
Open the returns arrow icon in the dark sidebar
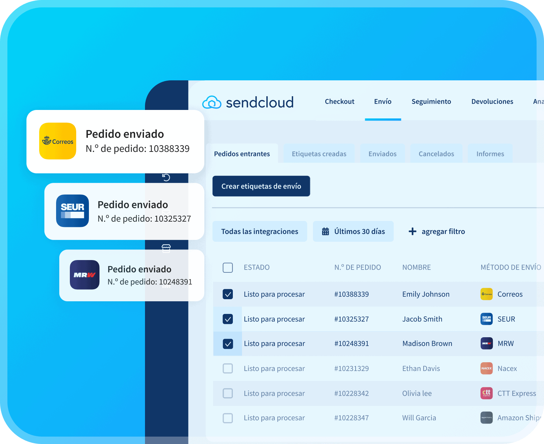(x=166, y=177)
